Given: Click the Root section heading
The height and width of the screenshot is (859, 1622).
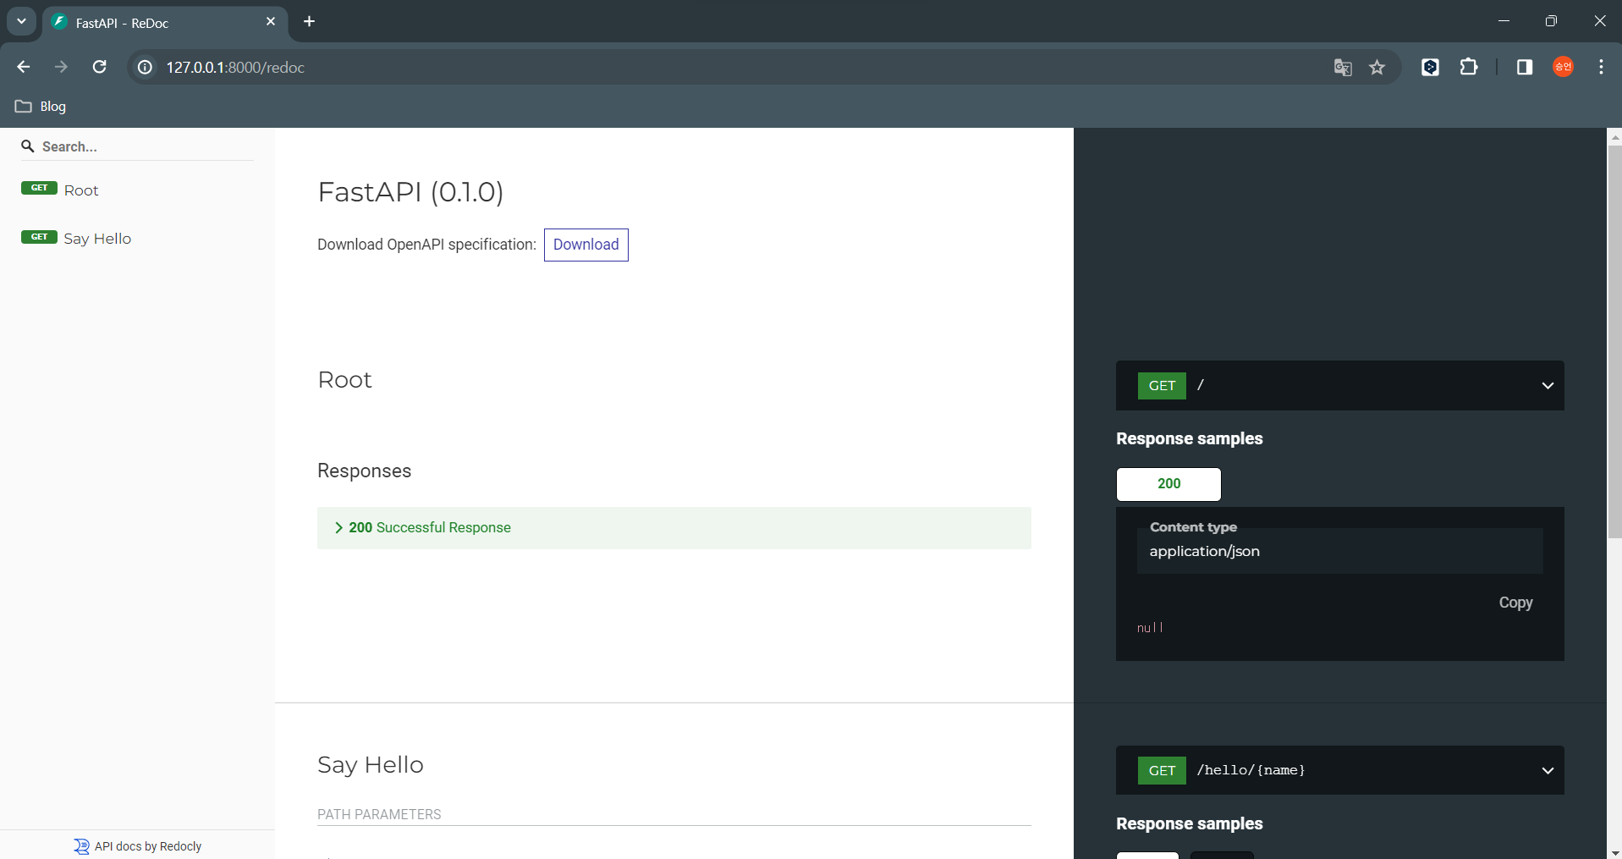Looking at the screenshot, I should (x=345, y=380).
